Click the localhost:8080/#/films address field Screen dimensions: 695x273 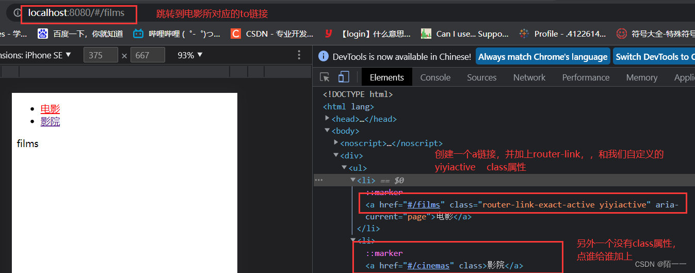(76, 12)
